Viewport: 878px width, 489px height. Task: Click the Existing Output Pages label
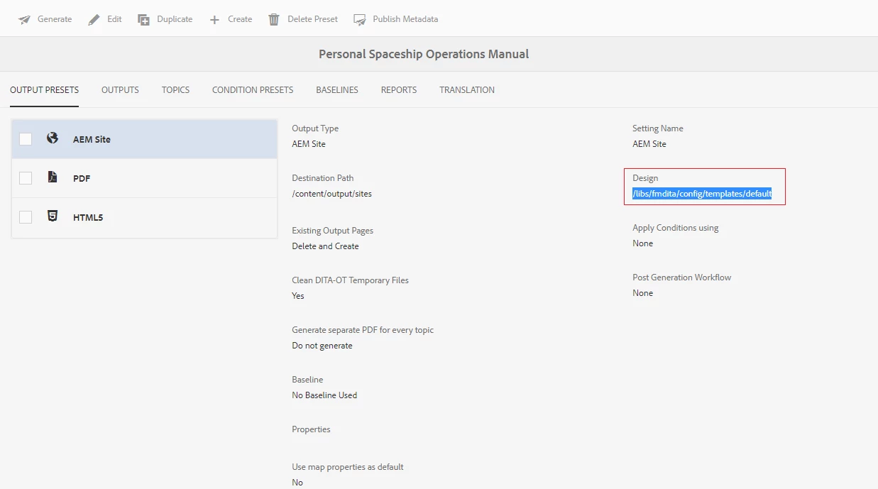332,231
